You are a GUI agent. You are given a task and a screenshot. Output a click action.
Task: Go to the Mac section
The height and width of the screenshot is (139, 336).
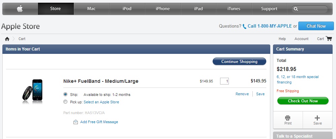point(92,9)
